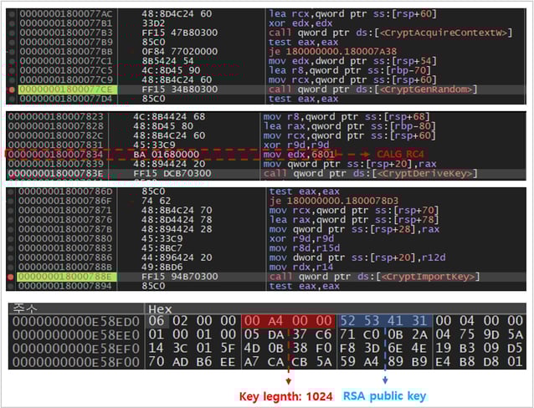534x408 pixels.
Task: Click opcode bytes 74 62
Action: (156, 201)
